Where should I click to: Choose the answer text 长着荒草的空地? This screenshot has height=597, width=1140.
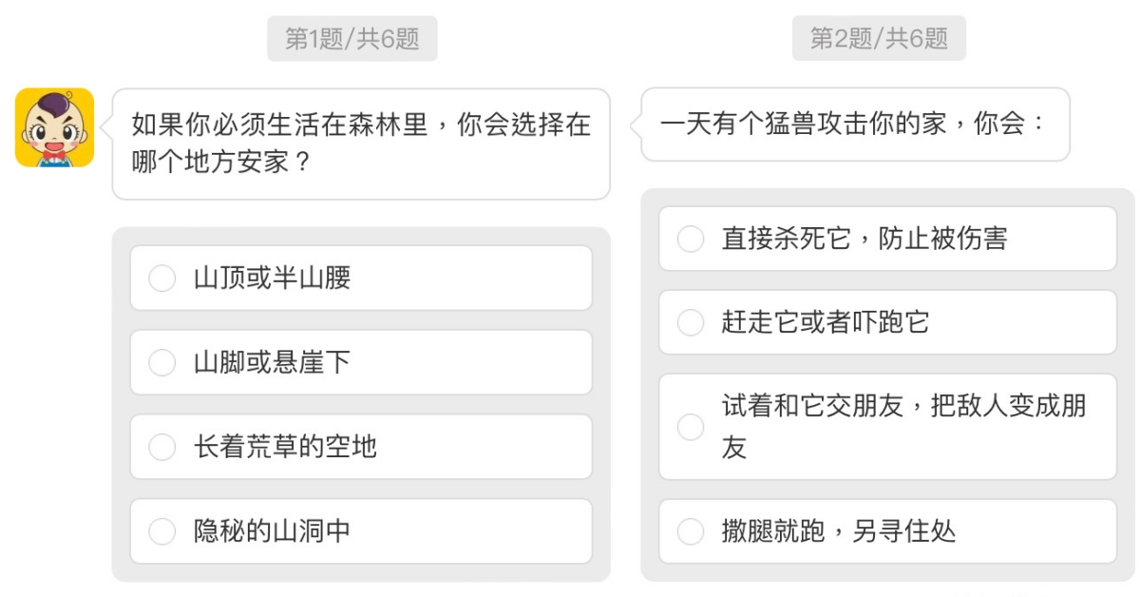point(286,447)
